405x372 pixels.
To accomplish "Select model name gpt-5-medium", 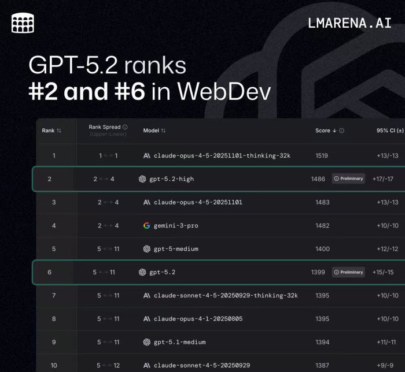I will tap(176, 249).
